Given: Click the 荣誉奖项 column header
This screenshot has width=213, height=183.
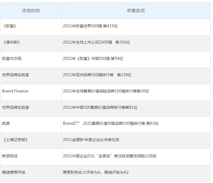Looking at the screenshot, I should [x=136, y=11].
